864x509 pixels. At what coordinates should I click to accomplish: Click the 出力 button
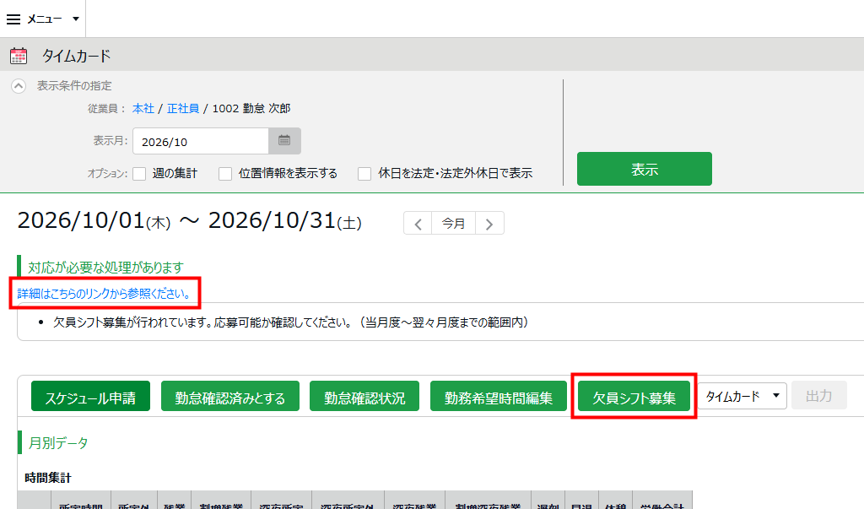818,395
